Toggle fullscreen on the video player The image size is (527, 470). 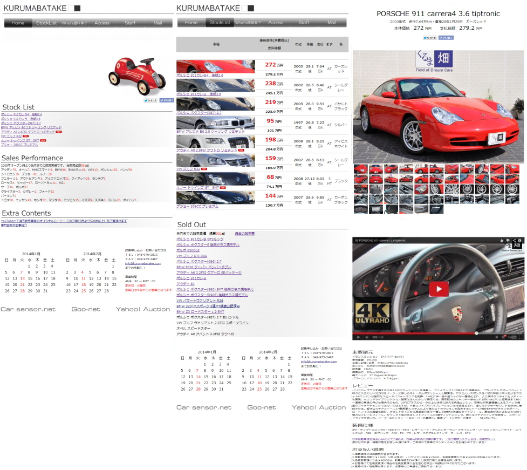coord(521,337)
